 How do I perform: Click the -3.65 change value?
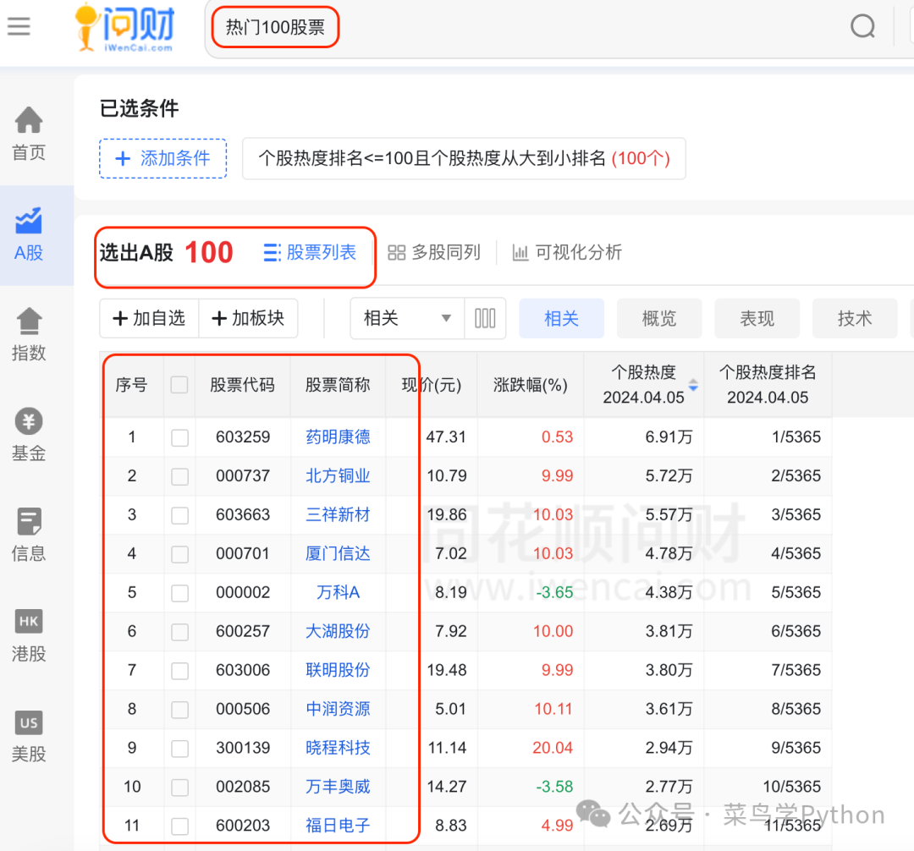[x=554, y=592]
